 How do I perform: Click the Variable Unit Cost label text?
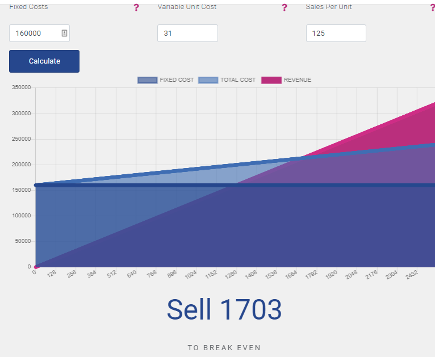pyautogui.click(x=187, y=7)
